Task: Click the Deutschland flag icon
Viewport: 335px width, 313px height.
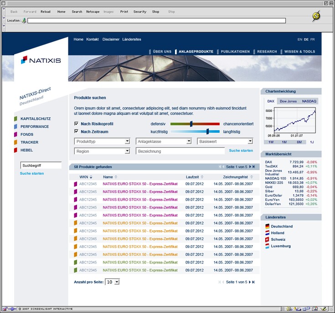Action: tap(267, 226)
